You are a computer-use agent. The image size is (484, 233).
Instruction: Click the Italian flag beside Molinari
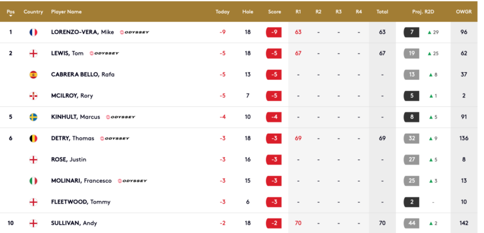tap(33, 181)
